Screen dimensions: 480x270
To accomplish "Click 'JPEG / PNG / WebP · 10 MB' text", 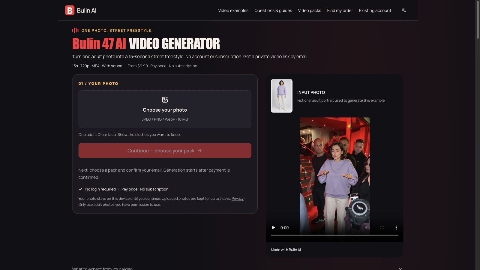I will [165, 119].
